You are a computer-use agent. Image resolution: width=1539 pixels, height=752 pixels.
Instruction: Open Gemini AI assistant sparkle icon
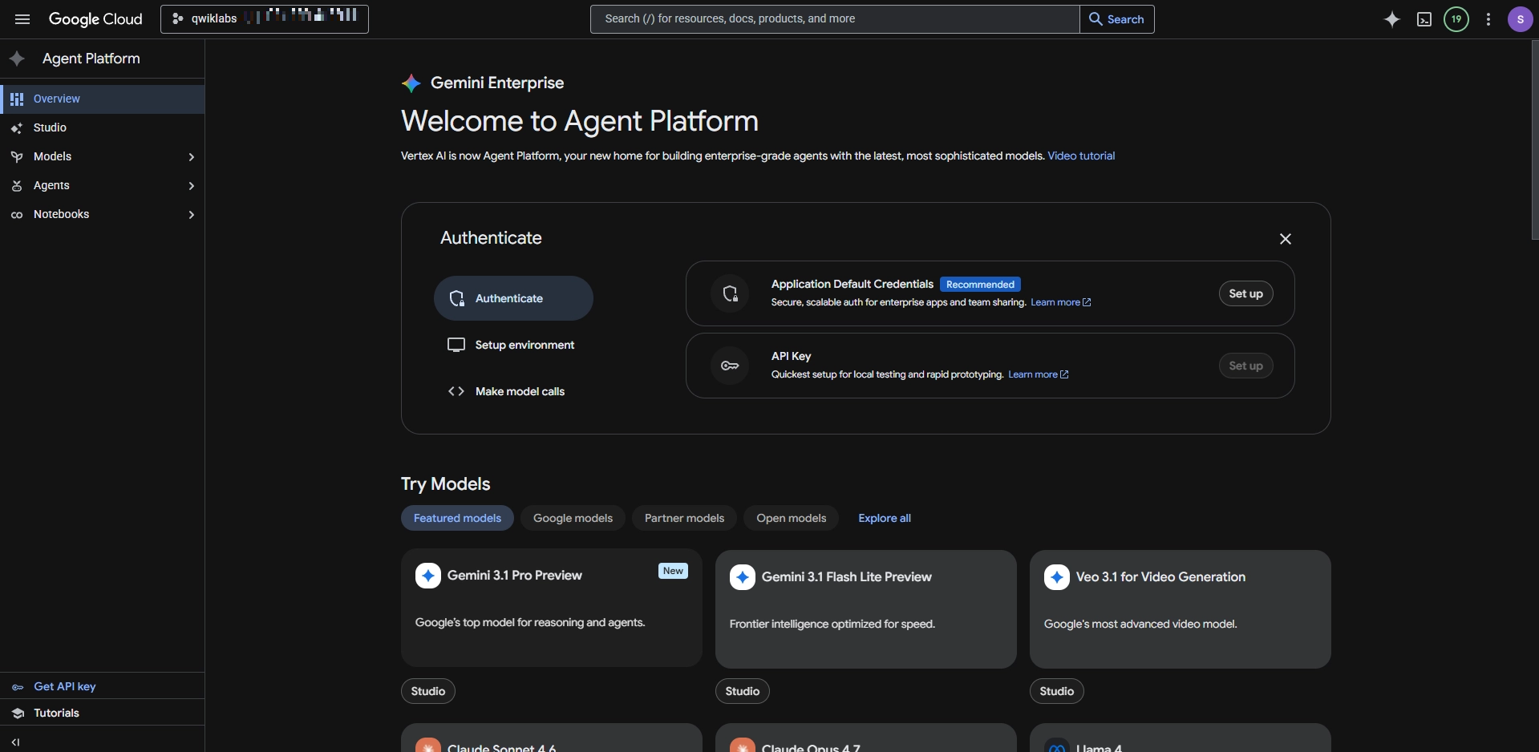pos(1392,19)
